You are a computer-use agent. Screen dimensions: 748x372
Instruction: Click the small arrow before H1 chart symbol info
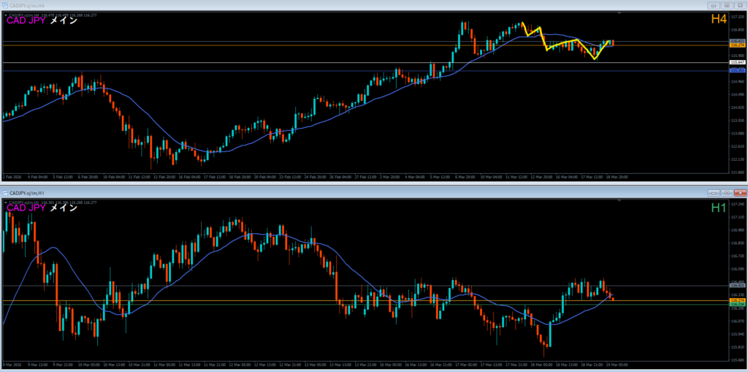point(5,202)
